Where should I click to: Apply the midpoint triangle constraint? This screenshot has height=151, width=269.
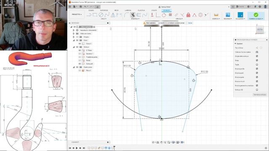[x=194, y=15]
